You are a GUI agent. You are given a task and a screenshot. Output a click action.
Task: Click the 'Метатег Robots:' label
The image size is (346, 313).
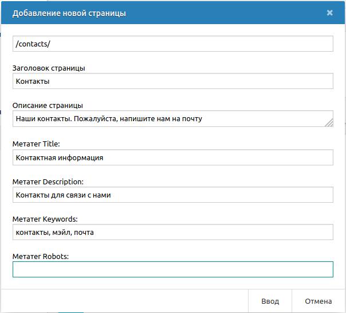click(x=41, y=257)
